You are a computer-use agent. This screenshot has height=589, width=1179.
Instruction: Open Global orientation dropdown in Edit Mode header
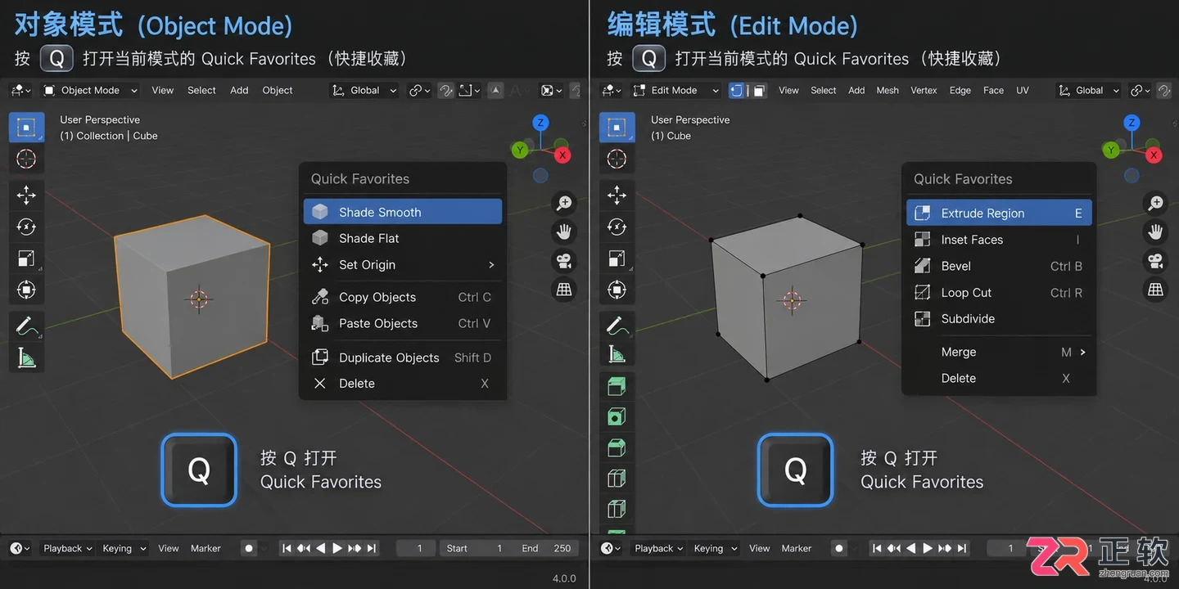1088,90
